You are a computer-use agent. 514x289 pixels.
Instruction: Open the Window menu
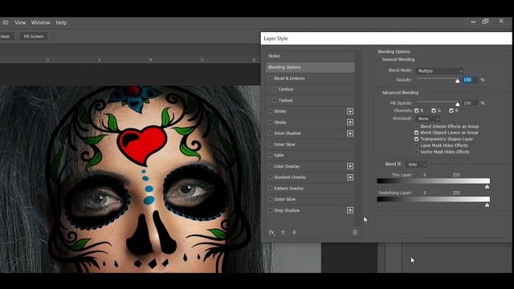pos(41,22)
